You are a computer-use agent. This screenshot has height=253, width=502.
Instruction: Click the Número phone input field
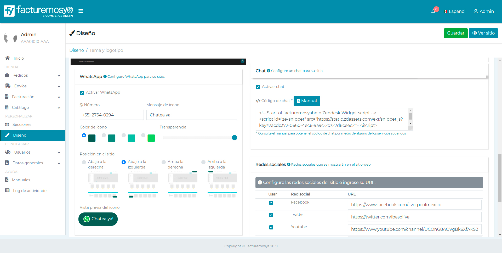[112, 115]
